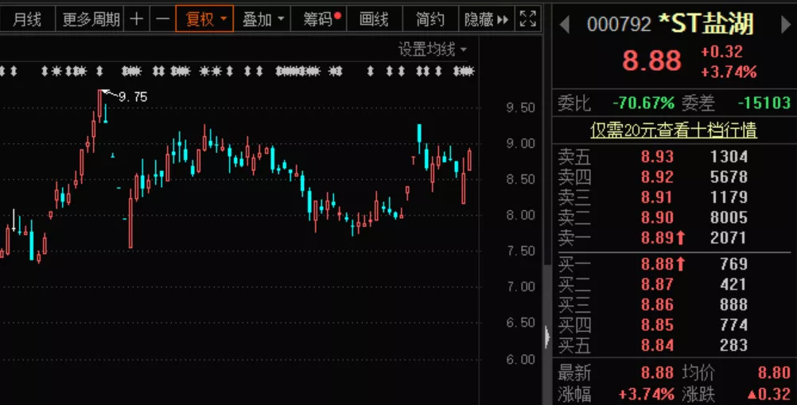Open the 复权 dropdown
797x405 pixels.
204,19
